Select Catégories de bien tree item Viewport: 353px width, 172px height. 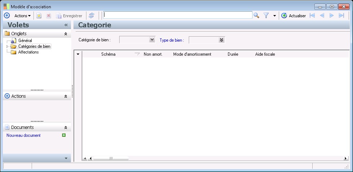[x=35, y=46]
